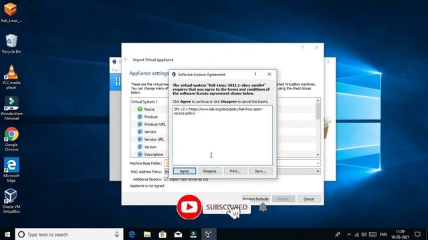428x240 pixels.
Task: Toggle Import hard drives as VDI checkbox
Action: click(166, 179)
